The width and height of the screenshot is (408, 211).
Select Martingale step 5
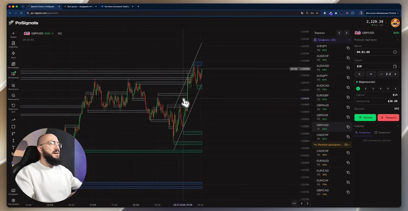tap(388, 89)
